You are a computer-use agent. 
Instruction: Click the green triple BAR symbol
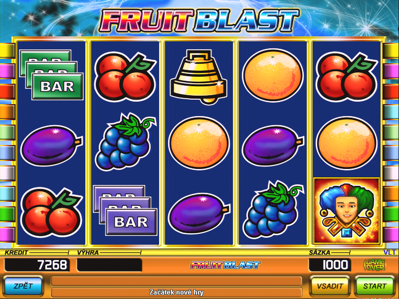[51, 74]
